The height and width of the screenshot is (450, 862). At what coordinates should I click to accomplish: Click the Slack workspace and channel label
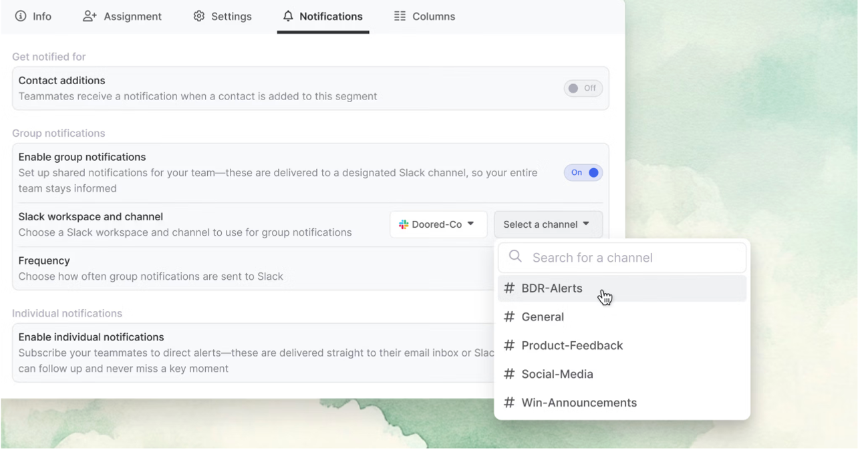[91, 217]
